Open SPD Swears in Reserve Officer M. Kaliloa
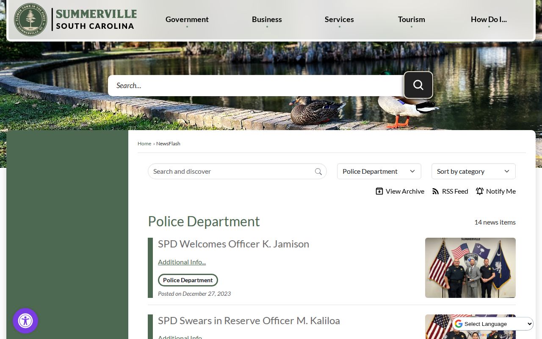The height and width of the screenshot is (339, 542). pyautogui.click(x=249, y=321)
